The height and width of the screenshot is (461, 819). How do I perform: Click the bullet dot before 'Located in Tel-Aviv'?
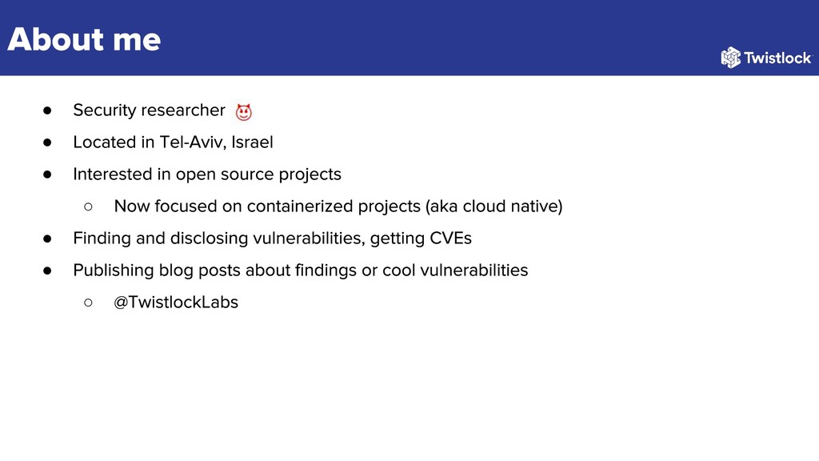pyautogui.click(x=47, y=142)
